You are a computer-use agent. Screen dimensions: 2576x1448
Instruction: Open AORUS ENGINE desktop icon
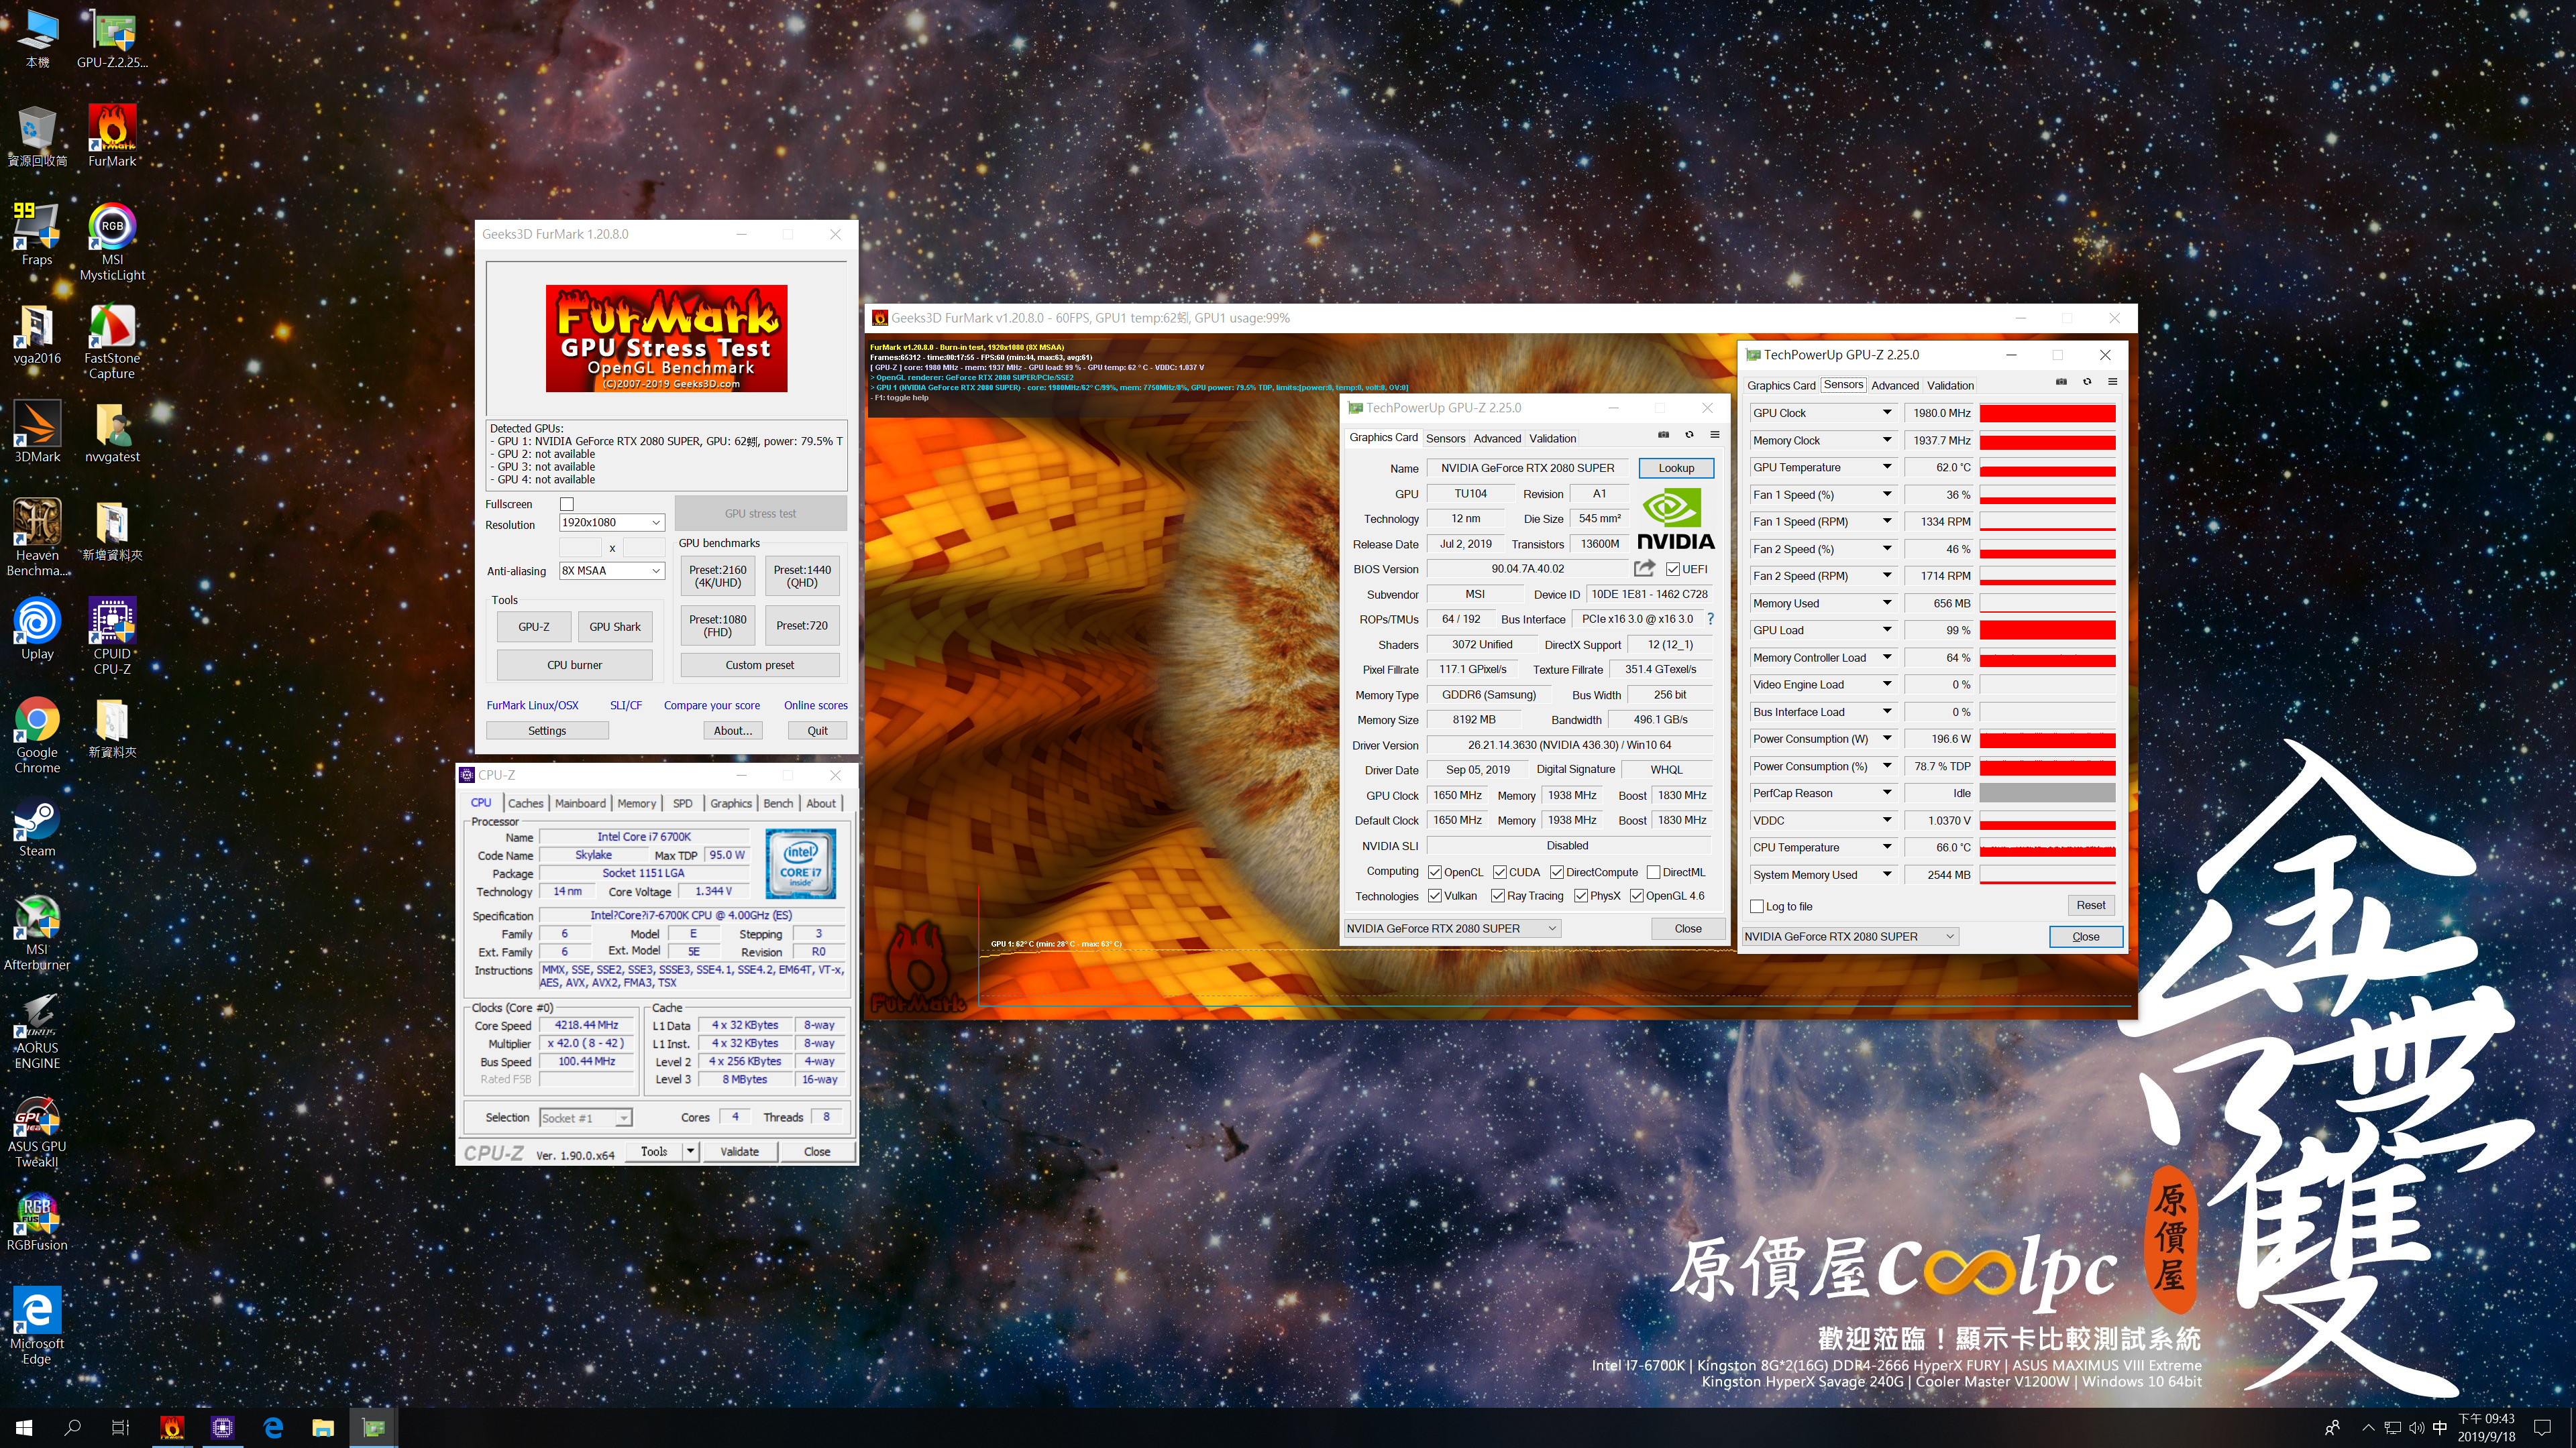(37, 1031)
